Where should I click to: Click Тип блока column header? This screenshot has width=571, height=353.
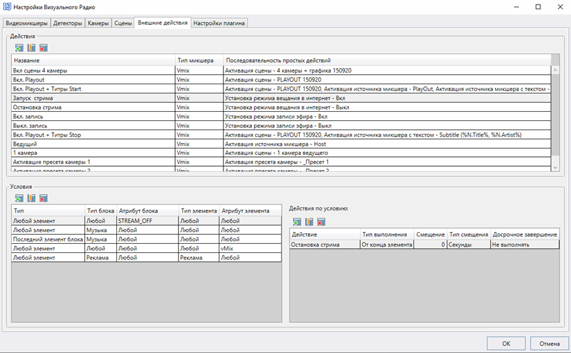coord(101,210)
